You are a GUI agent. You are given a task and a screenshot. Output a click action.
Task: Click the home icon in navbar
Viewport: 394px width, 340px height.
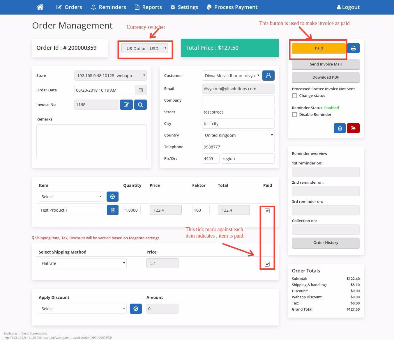pos(40,7)
